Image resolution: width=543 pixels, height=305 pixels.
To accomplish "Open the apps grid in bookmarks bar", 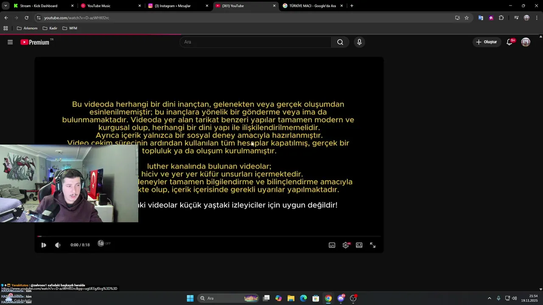I will point(6,28).
